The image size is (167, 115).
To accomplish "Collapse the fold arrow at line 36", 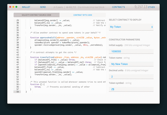I will [x=20, y=38].
